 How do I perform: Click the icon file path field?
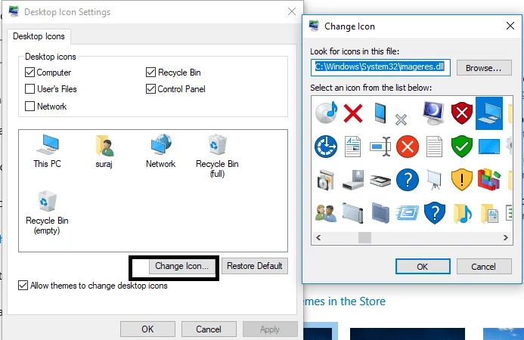(x=380, y=67)
